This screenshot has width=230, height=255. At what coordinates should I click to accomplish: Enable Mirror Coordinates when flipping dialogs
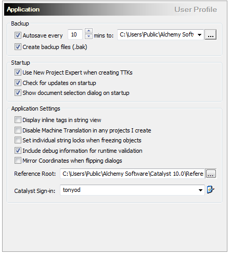point(18,161)
